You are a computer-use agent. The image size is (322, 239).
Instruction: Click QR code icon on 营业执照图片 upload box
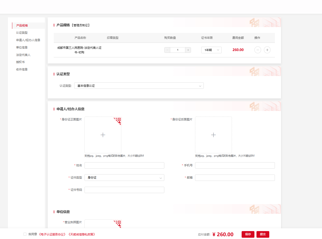click(118, 223)
